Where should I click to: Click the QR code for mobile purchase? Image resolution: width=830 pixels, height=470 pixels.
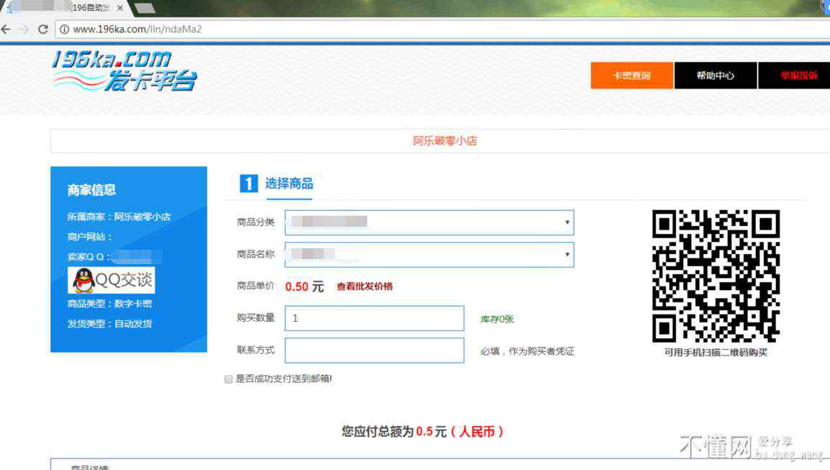(716, 276)
